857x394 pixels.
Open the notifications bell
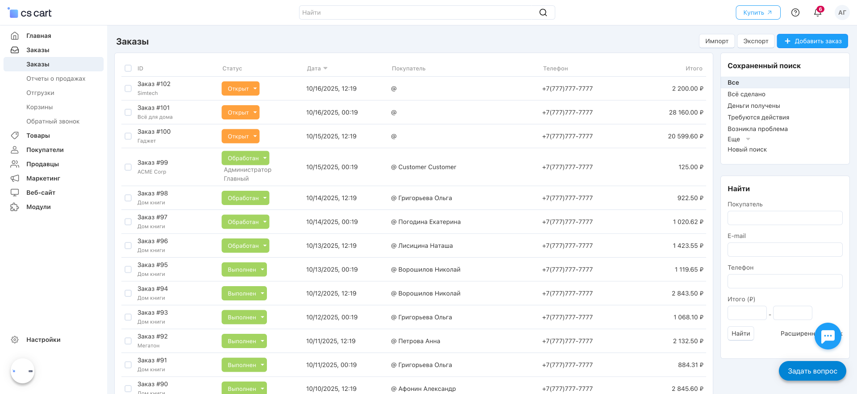coord(818,12)
